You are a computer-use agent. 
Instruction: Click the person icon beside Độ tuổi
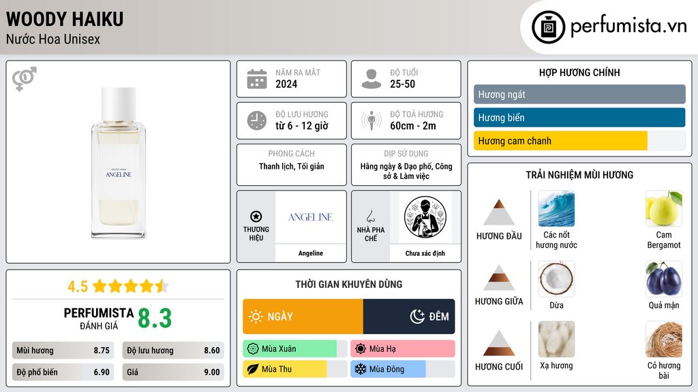pos(371,79)
